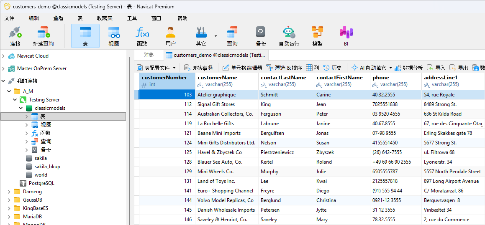Open Automation (自动运行) robot icon
This screenshot has width=485, height=225.
click(289, 32)
